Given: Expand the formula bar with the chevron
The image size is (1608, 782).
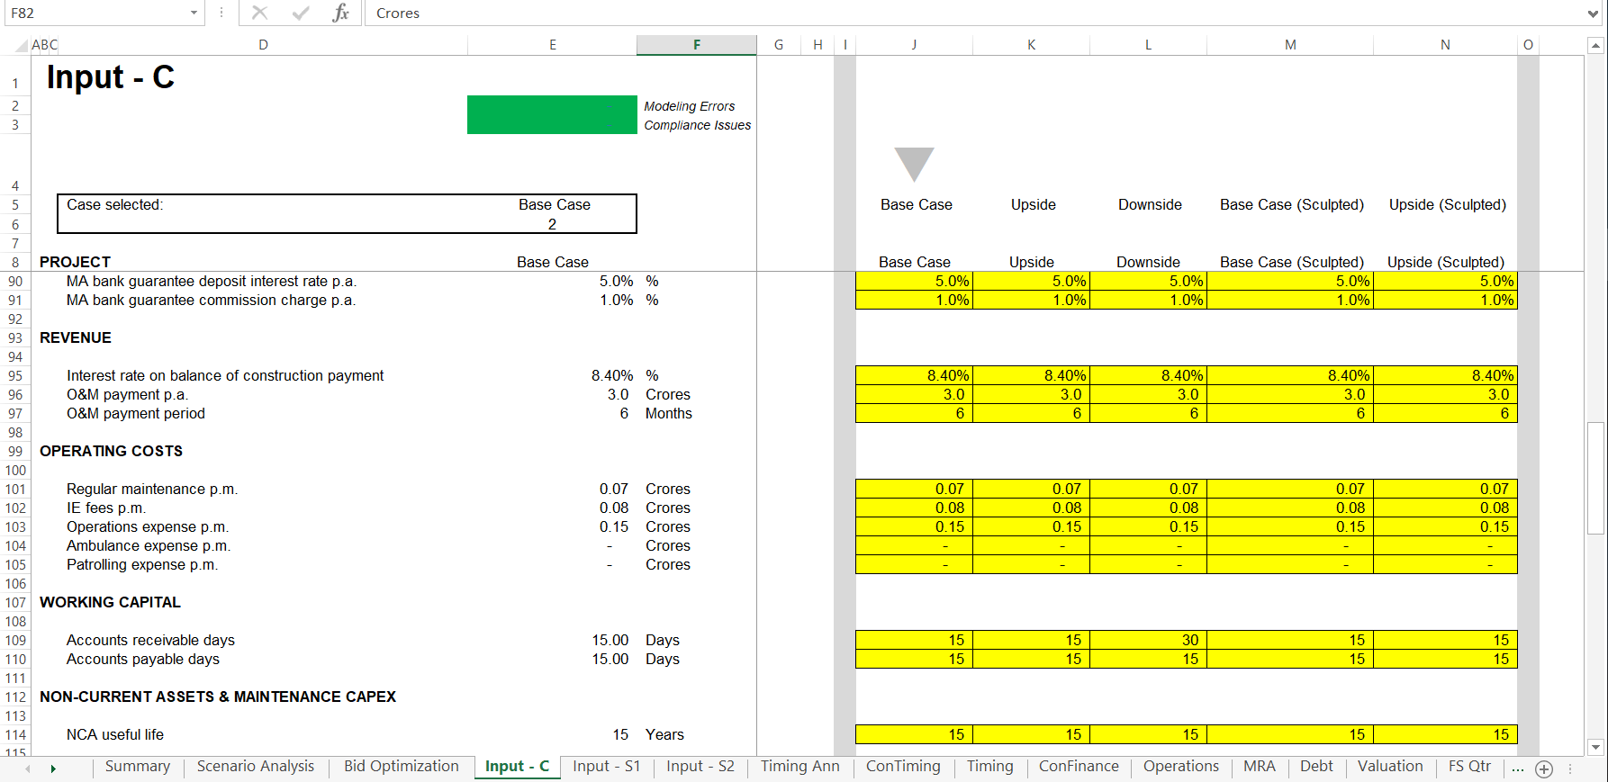Looking at the screenshot, I should click(x=1594, y=13).
